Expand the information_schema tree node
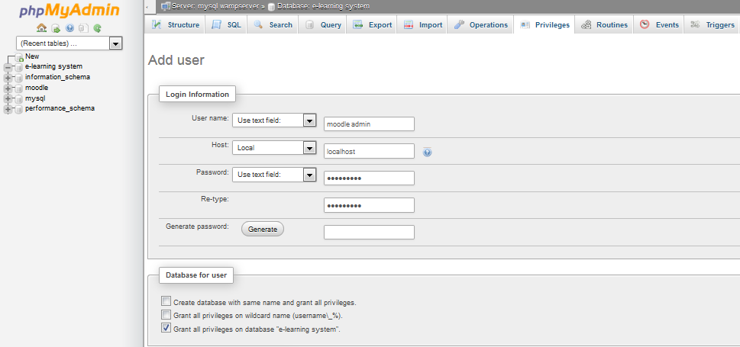 (8, 78)
